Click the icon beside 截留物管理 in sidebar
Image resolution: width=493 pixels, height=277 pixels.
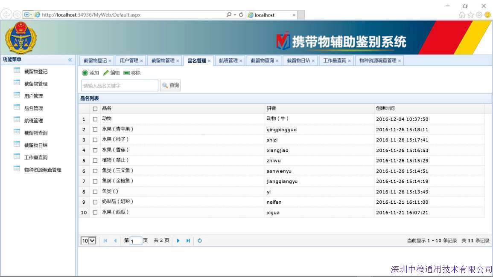tap(17, 83)
